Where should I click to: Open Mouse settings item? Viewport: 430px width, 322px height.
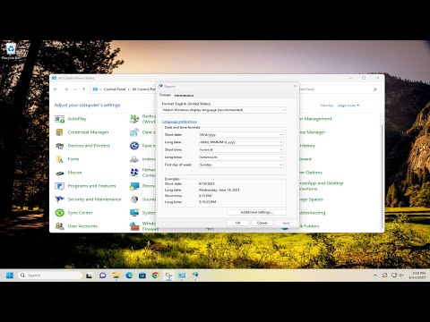[x=74, y=173]
